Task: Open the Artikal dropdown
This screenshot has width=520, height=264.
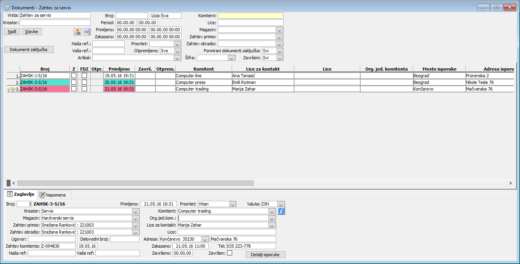Action: point(178,58)
